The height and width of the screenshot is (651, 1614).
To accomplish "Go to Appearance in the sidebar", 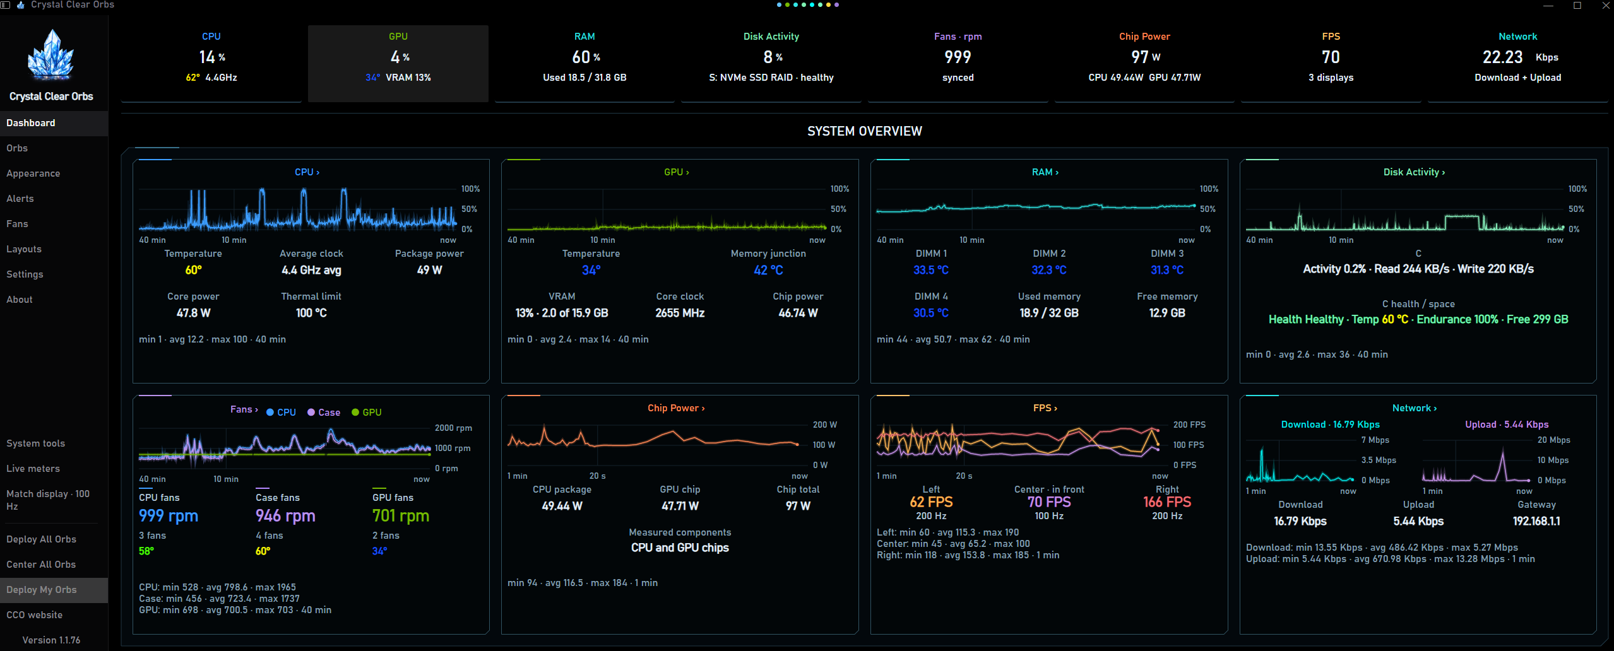I will (x=54, y=173).
